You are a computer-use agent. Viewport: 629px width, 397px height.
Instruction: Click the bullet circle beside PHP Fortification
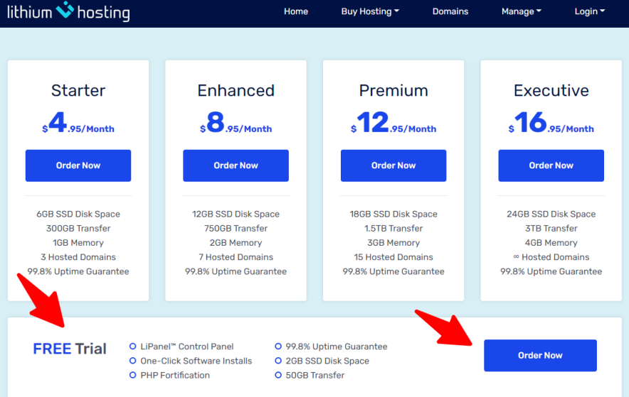(x=133, y=375)
